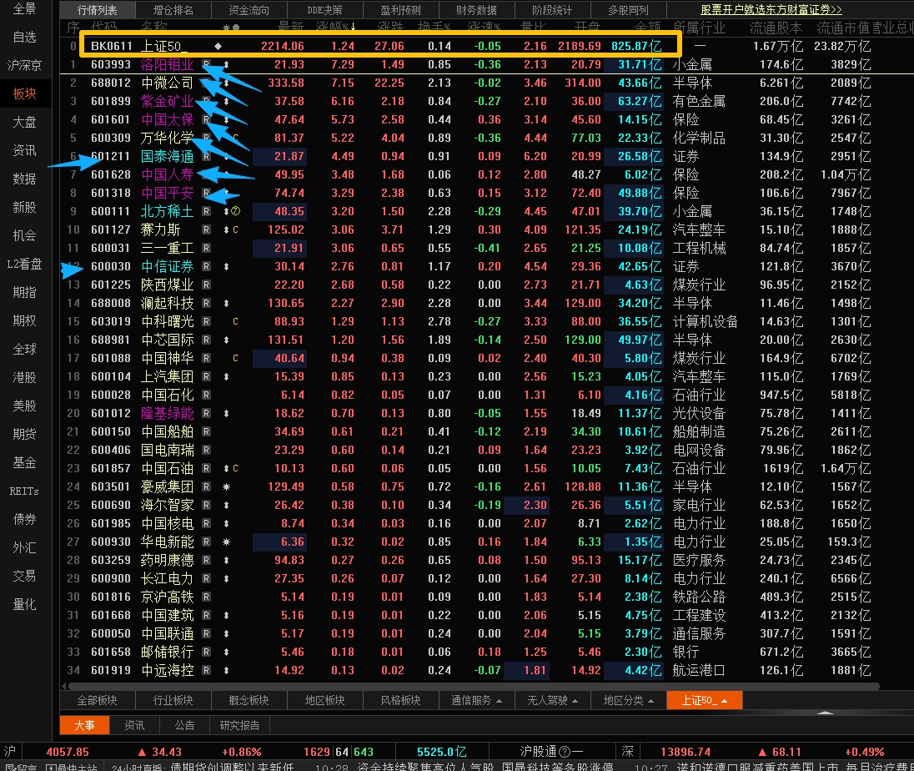
Task: Select the 行情列表 tab
Action: (x=98, y=10)
